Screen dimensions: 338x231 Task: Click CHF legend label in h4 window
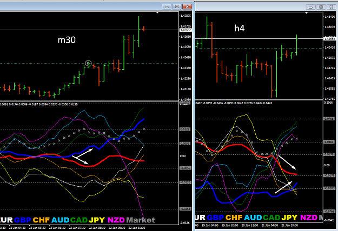[x=234, y=218]
